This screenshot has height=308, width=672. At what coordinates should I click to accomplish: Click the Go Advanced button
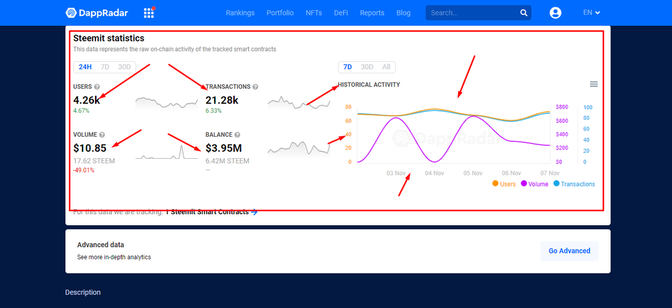pos(570,251)
